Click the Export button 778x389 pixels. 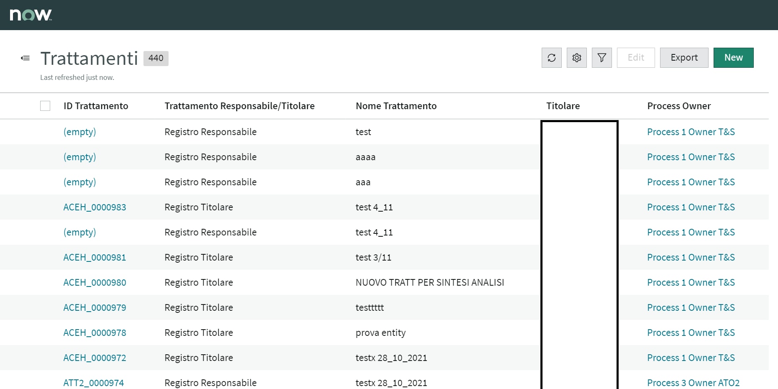(684, 57)
